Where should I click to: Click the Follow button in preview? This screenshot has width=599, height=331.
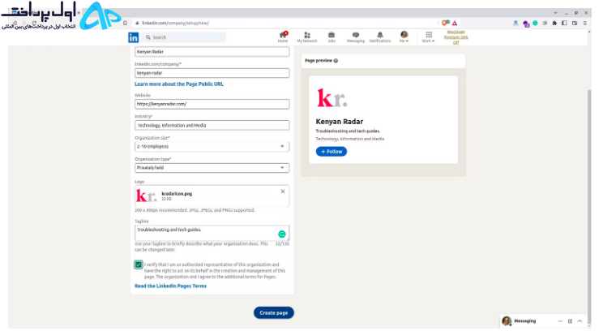coord(332,152)
